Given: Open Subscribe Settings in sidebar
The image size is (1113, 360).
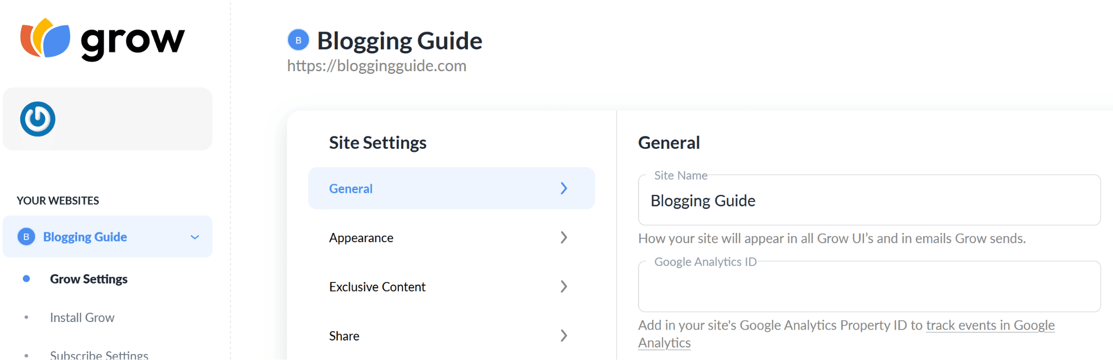Looking at the screenshot, I should (99, 355).
